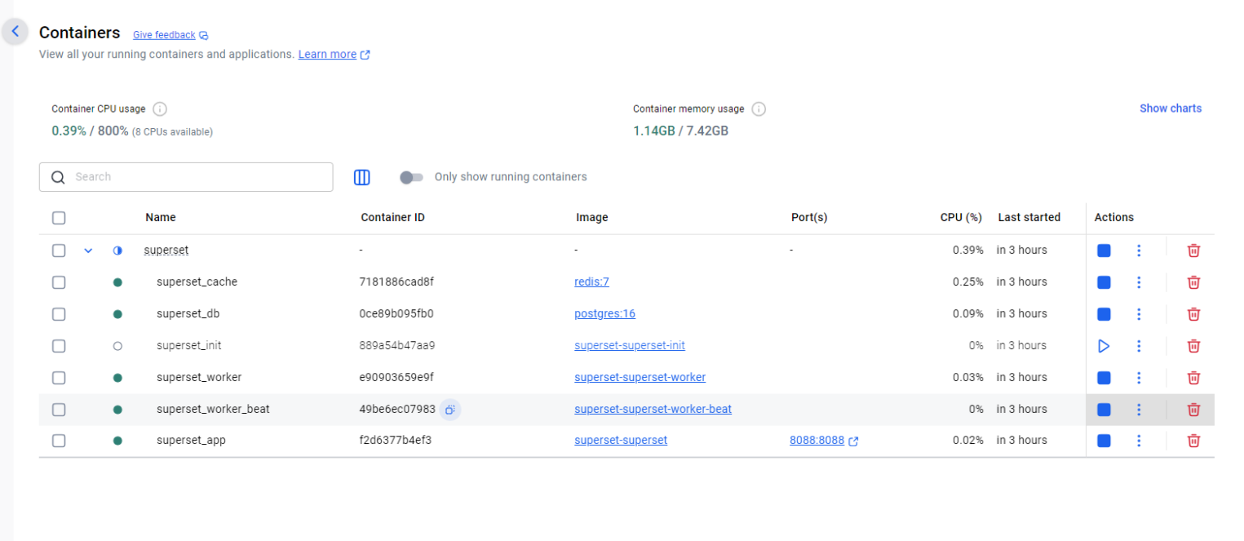Sort containers by the Name column
The image size is (1244, 541).
click(160, 217)
